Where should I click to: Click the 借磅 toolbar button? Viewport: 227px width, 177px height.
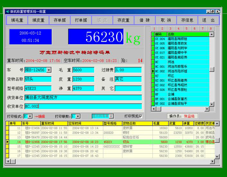144,20
